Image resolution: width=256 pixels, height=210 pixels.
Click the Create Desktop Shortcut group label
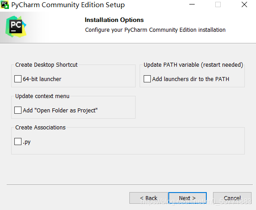[47, 65]
